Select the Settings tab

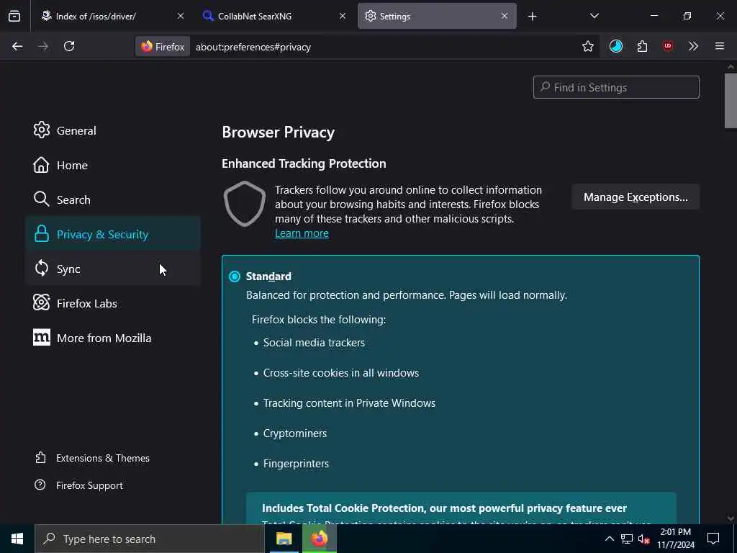tap(437, 16)
